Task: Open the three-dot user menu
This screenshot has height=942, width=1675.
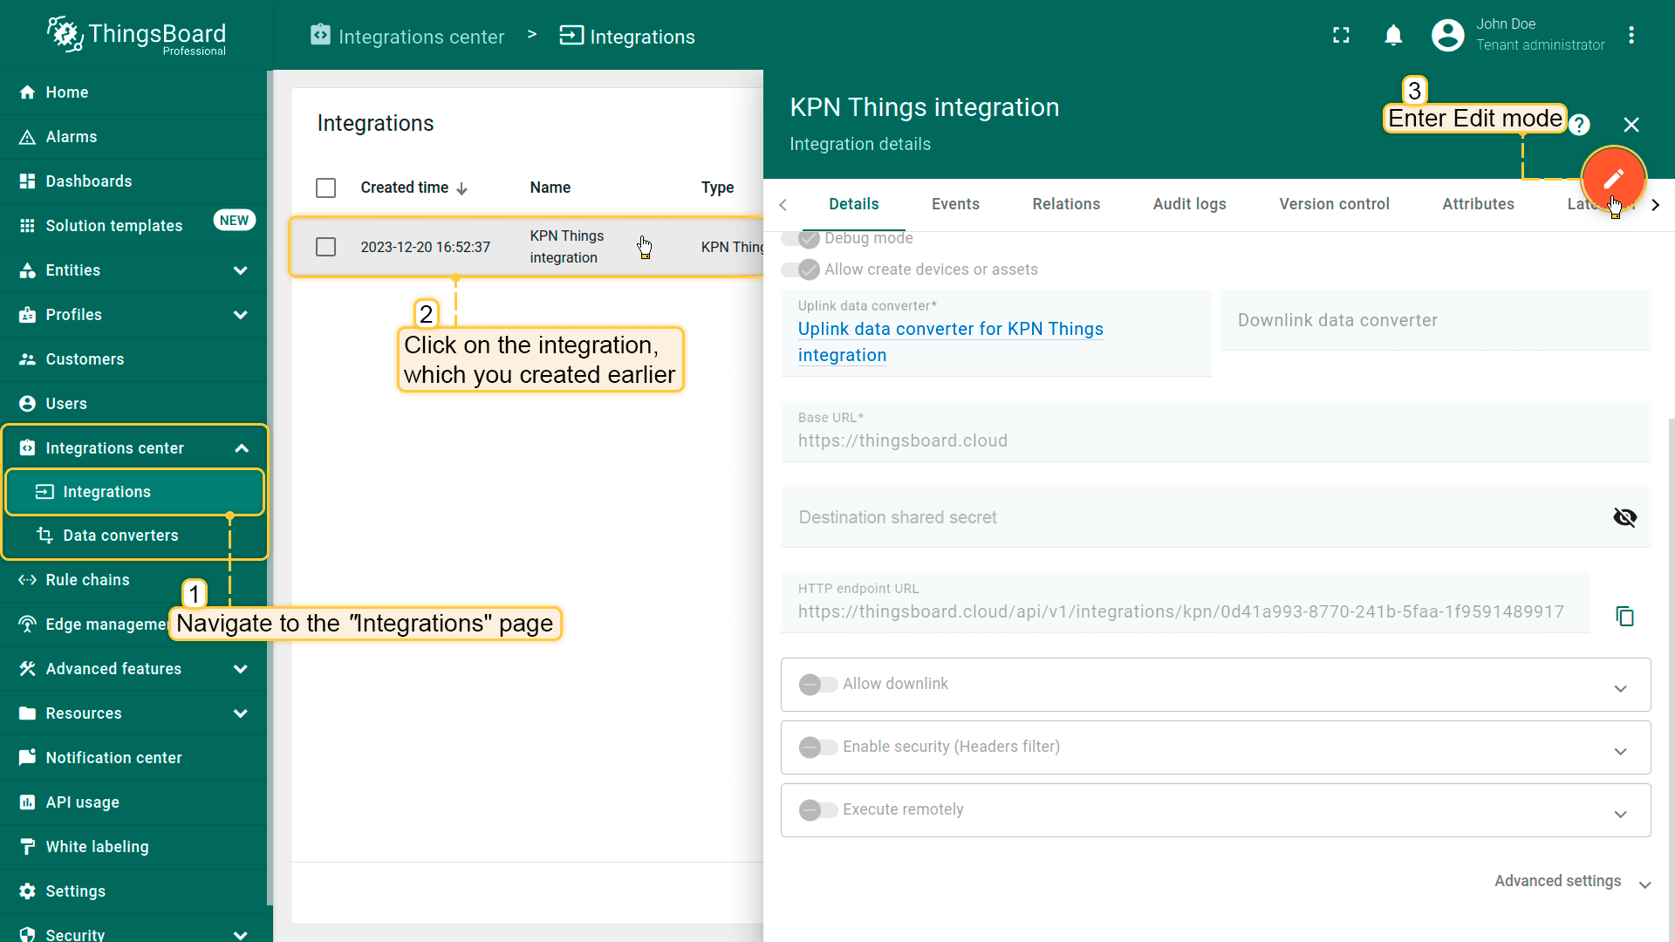Action: [x=1631, y=36]
